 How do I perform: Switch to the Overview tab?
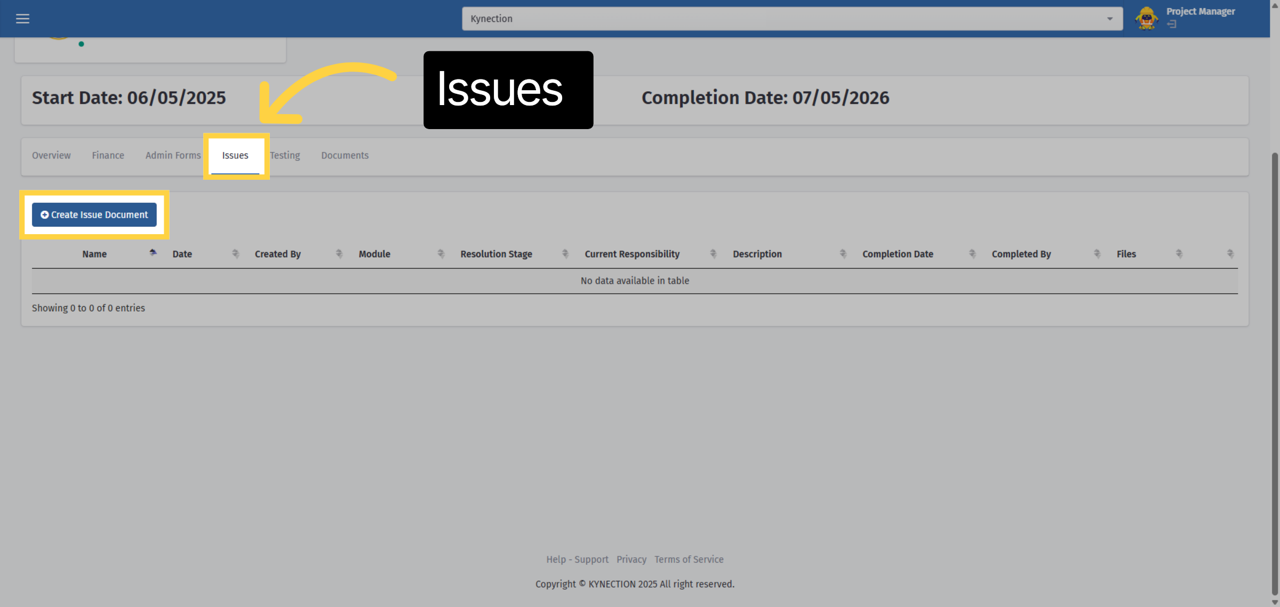click(51, 155)
